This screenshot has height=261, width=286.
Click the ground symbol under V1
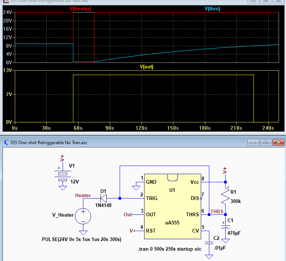point(63,188)
